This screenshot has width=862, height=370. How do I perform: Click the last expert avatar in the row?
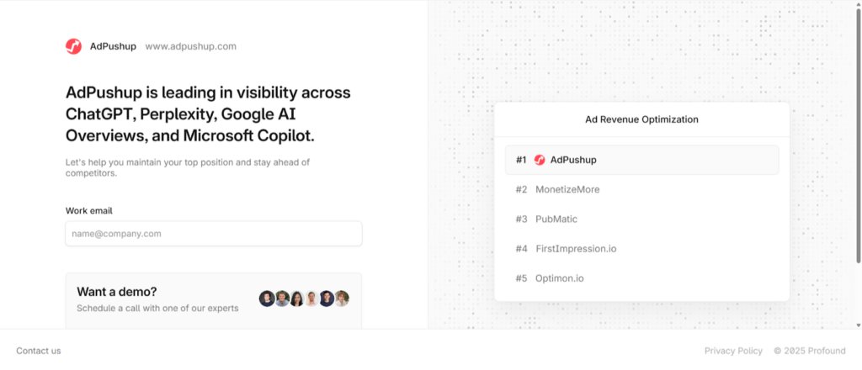click(x=342, y=299)
